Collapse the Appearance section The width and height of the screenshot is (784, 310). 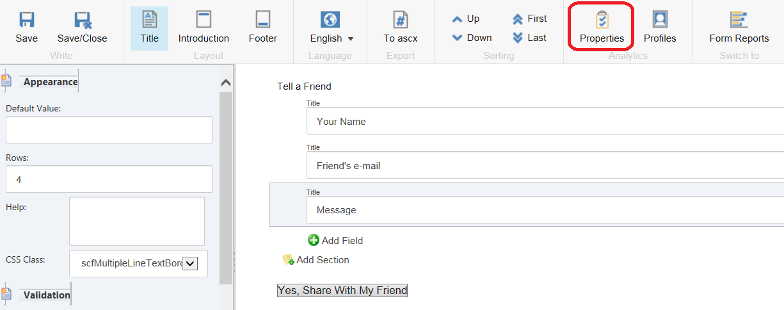(50, 82)
